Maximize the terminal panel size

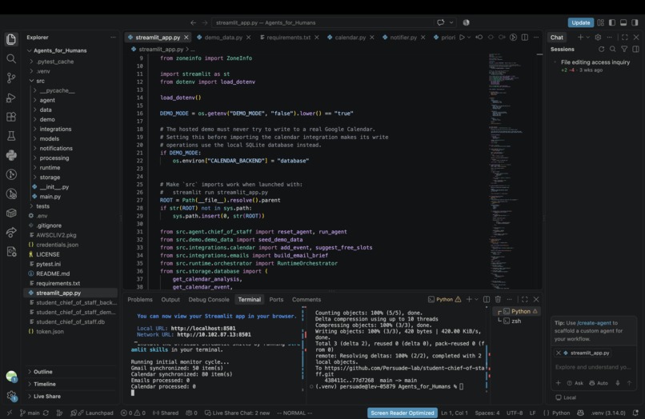click(524, 299)
